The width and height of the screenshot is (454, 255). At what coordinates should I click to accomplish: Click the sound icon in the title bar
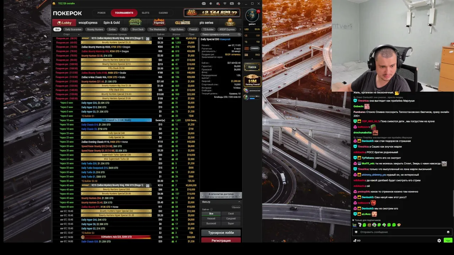tap(211, 4)
